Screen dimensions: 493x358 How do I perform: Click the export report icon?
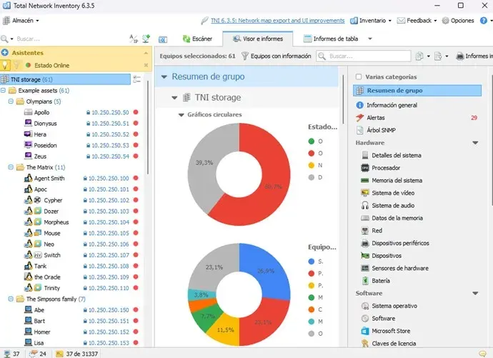[x=438, y=56]
